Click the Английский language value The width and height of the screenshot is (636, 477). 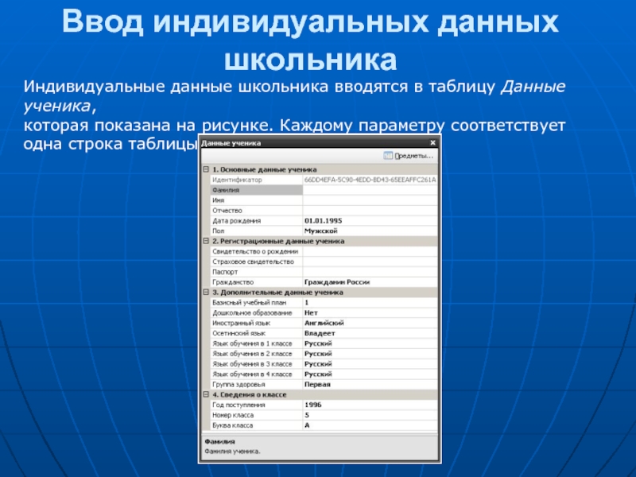(324, 323)
